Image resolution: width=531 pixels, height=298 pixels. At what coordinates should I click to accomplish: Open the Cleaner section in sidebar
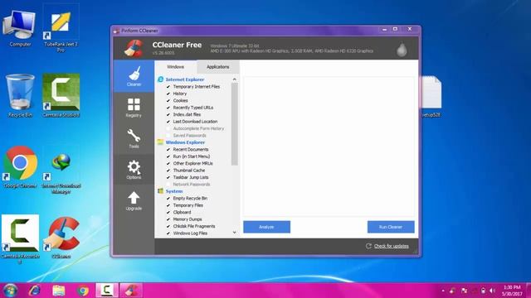point(134,76)
